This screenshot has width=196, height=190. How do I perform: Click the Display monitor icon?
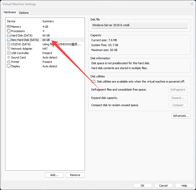(x=9, y=66)
